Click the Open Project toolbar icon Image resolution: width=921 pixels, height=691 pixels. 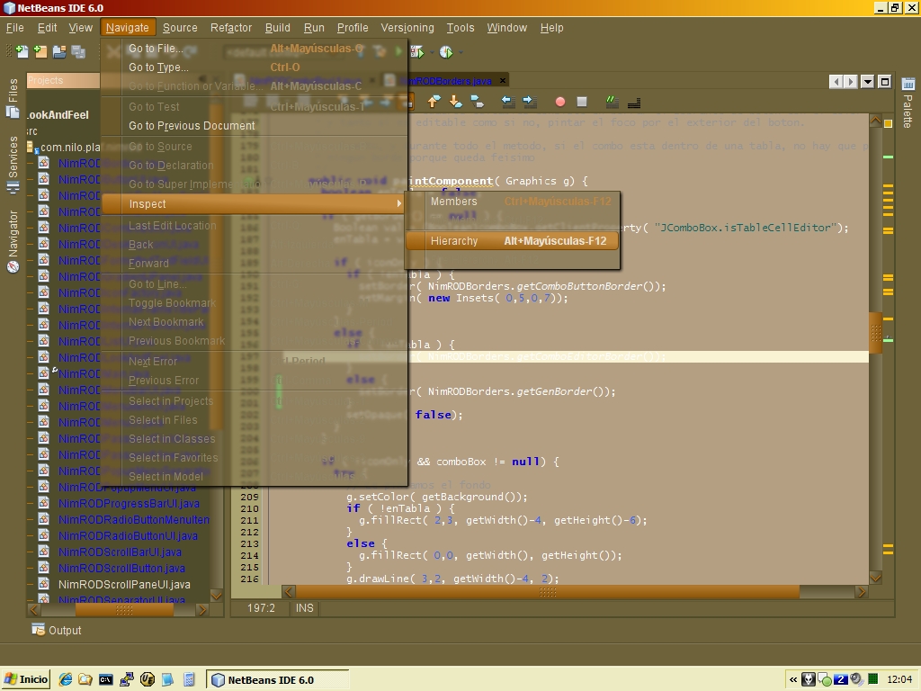[59, 52]
